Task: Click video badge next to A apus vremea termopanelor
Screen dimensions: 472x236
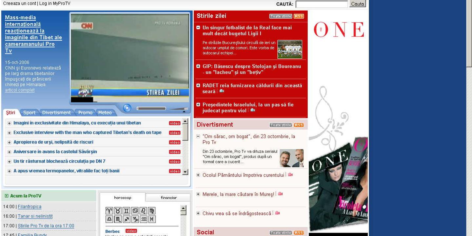Action: coord(175,171)
